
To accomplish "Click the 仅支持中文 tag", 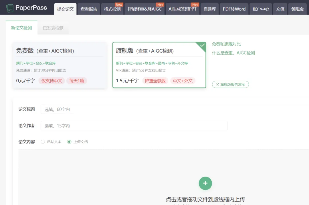I will tap(51, 81).
